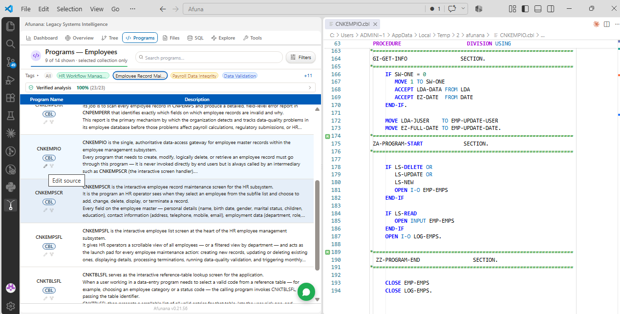
Task: Click the programs list scrollbar thumb
Action: tap(317, 225)
